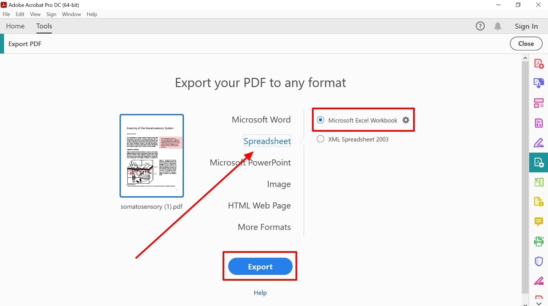Restore down the Acrobat window
Viewport: 548px width, 306px height.
tap(518, 5)
